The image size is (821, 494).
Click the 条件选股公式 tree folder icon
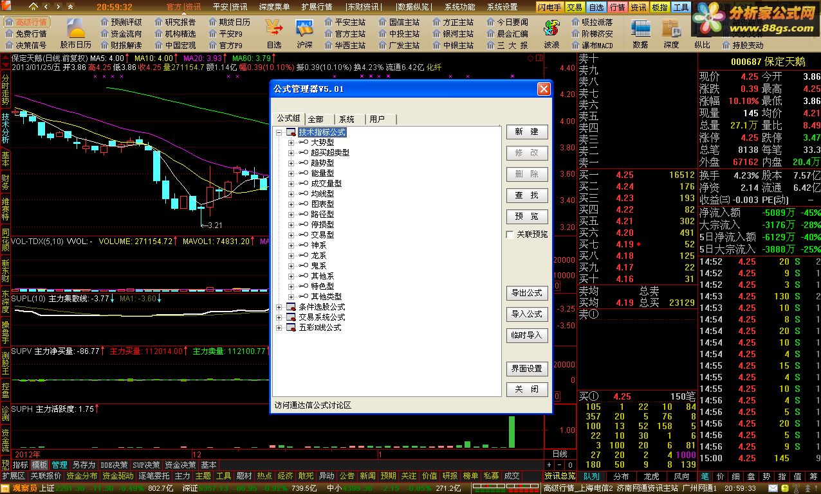291,306
